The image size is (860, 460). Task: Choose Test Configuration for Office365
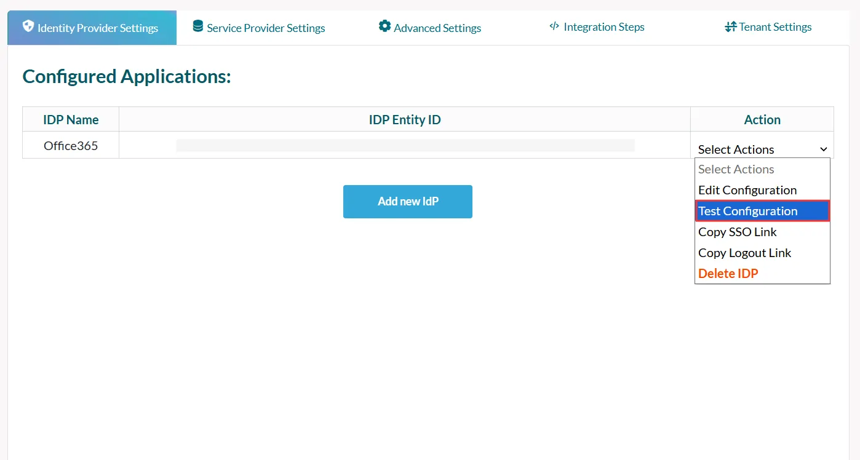[747, 211]
